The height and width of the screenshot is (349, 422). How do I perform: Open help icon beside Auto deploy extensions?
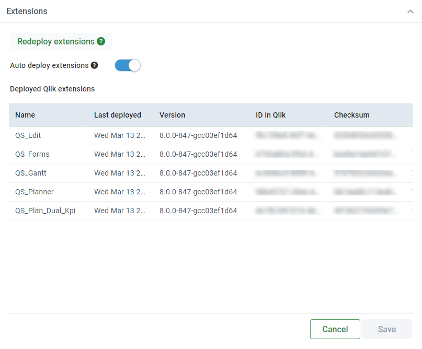click(94, 65)
